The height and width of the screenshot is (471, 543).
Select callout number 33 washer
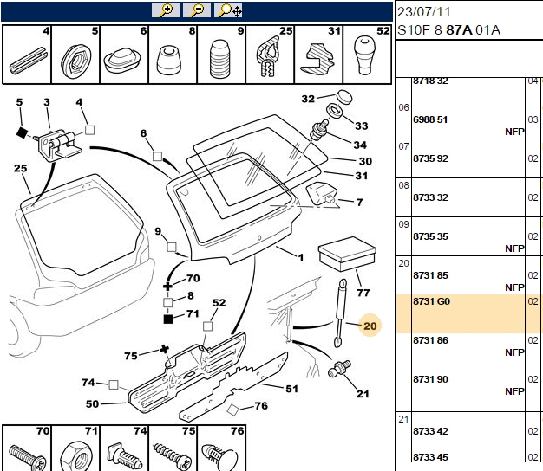[x=361, y=126]
